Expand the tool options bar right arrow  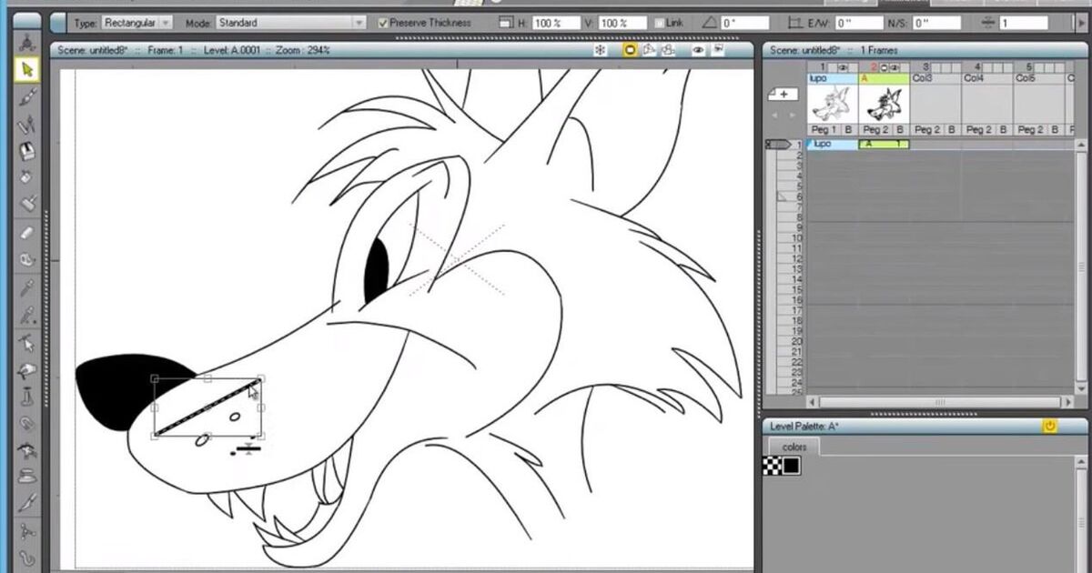[x=1081, y=23]
